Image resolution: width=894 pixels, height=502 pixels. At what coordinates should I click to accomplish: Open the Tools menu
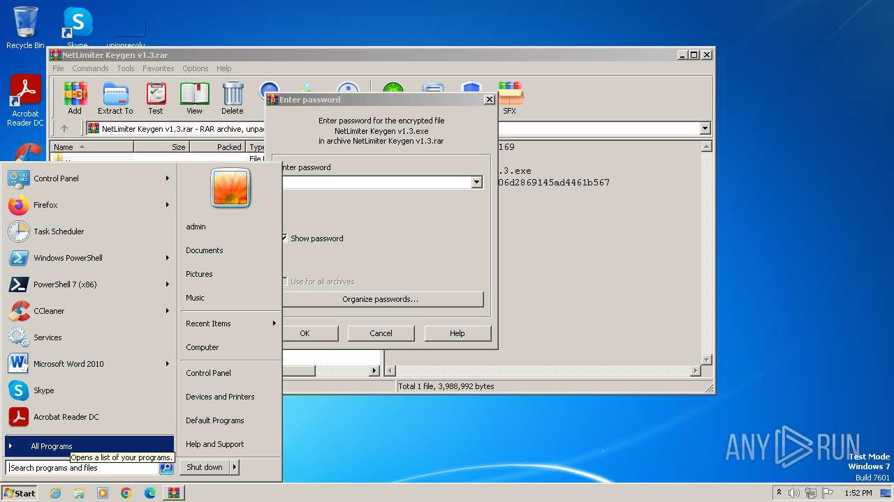pos(126,68)
